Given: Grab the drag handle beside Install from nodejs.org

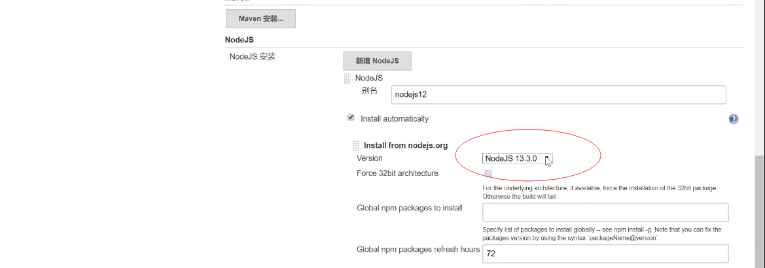Looking at the screenshot, I should tap(356, 145).
